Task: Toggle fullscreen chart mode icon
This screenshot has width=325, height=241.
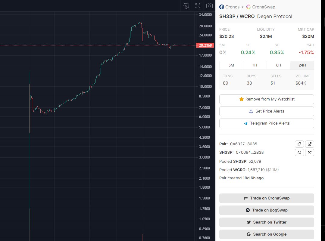Action: (198, 6)
